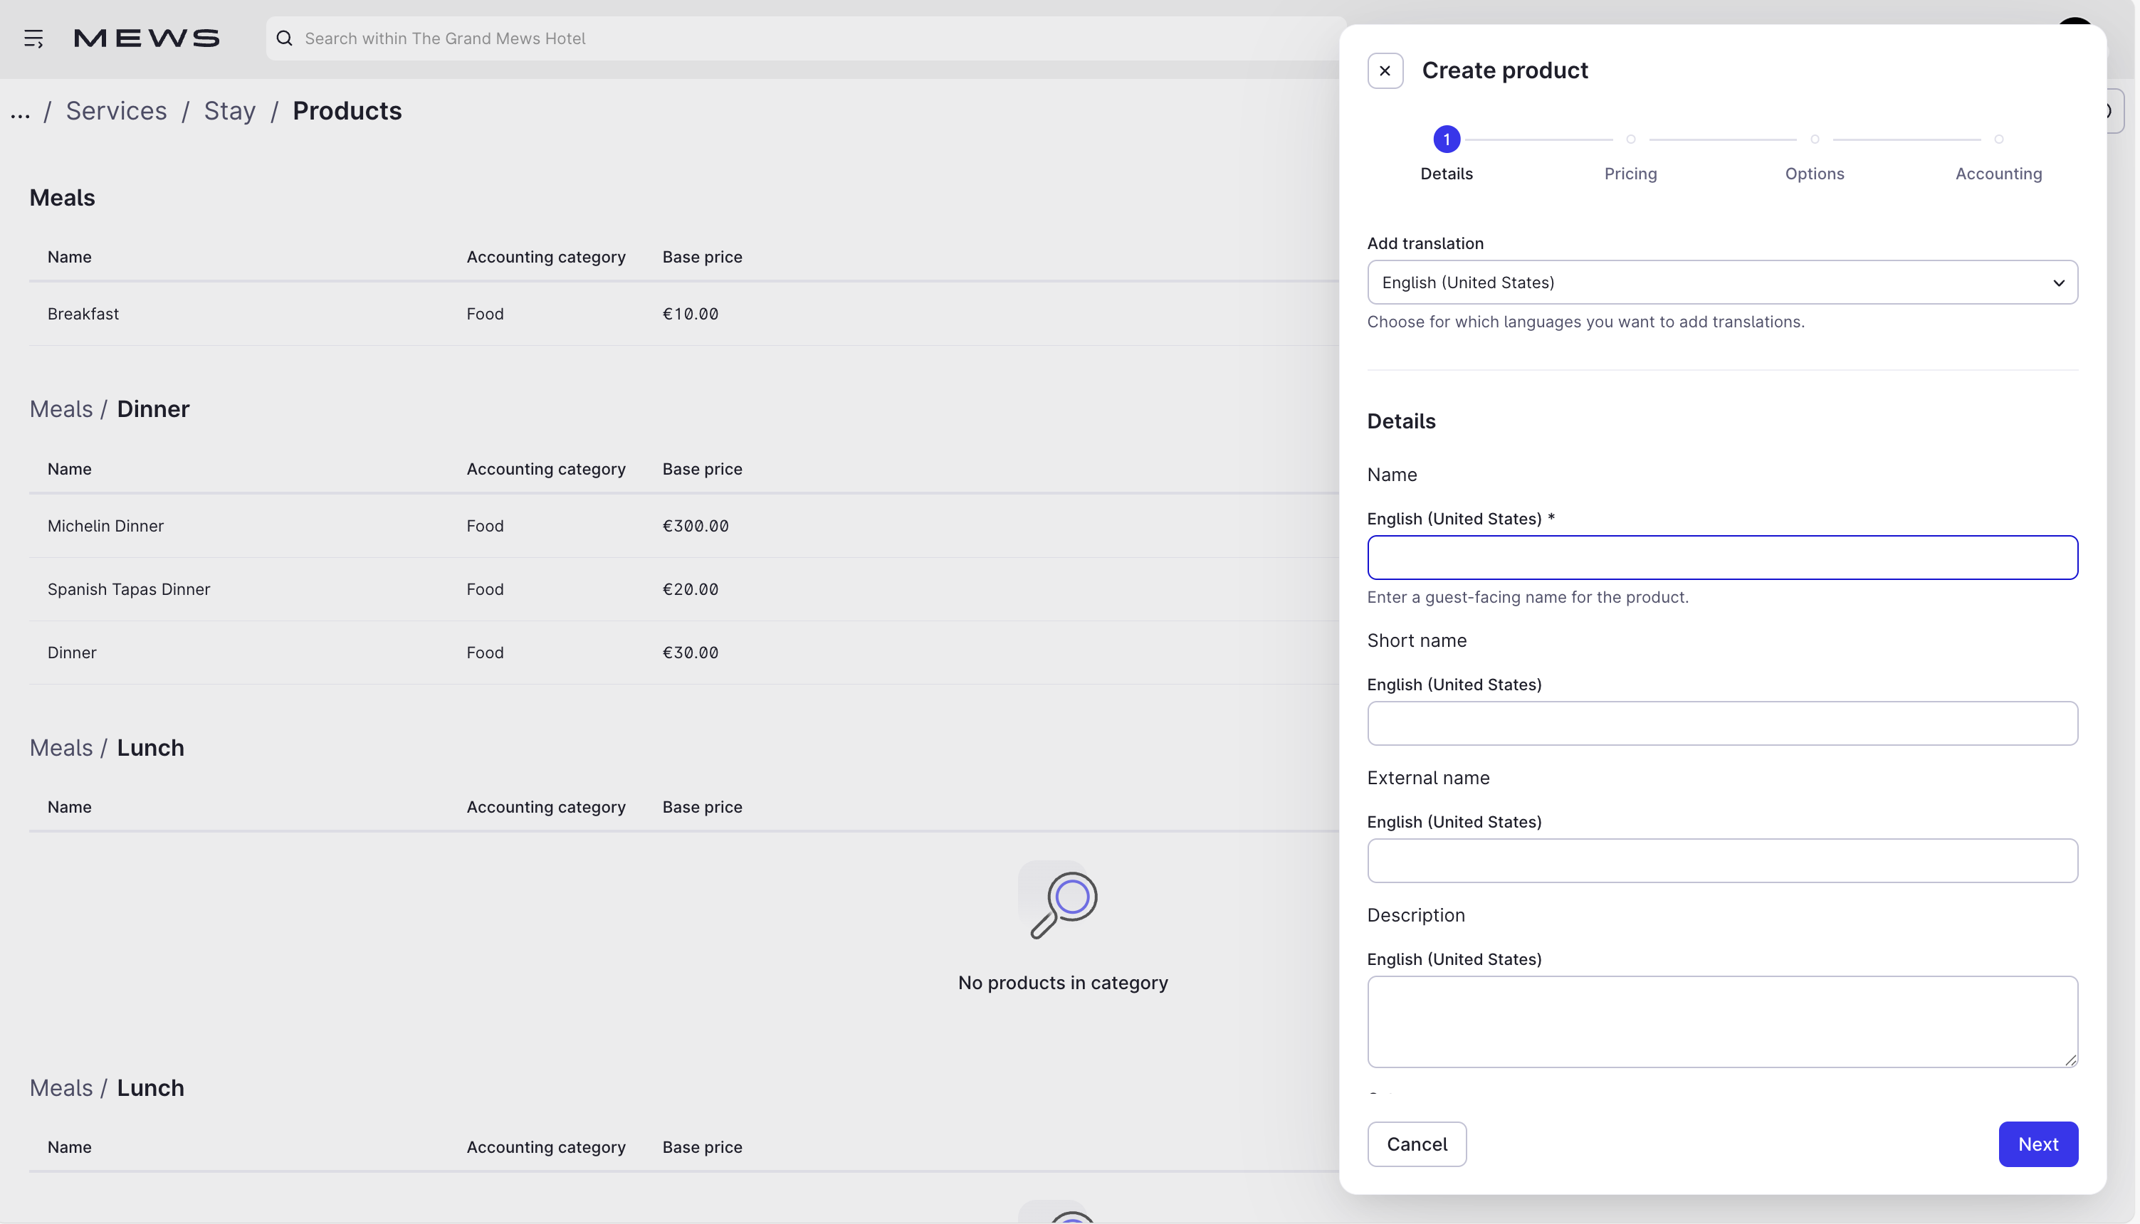Click the Meals / Dinner category heading
This screenshot has width=2140, height=1224.
click(x=110, y=409)
